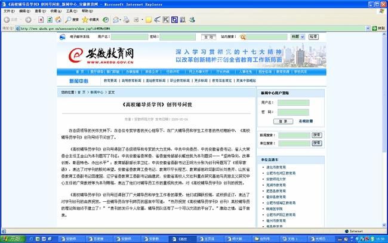Open the 帮助 (Help) menu
Viewport: 388px width, 243px height.
(87, 11)
